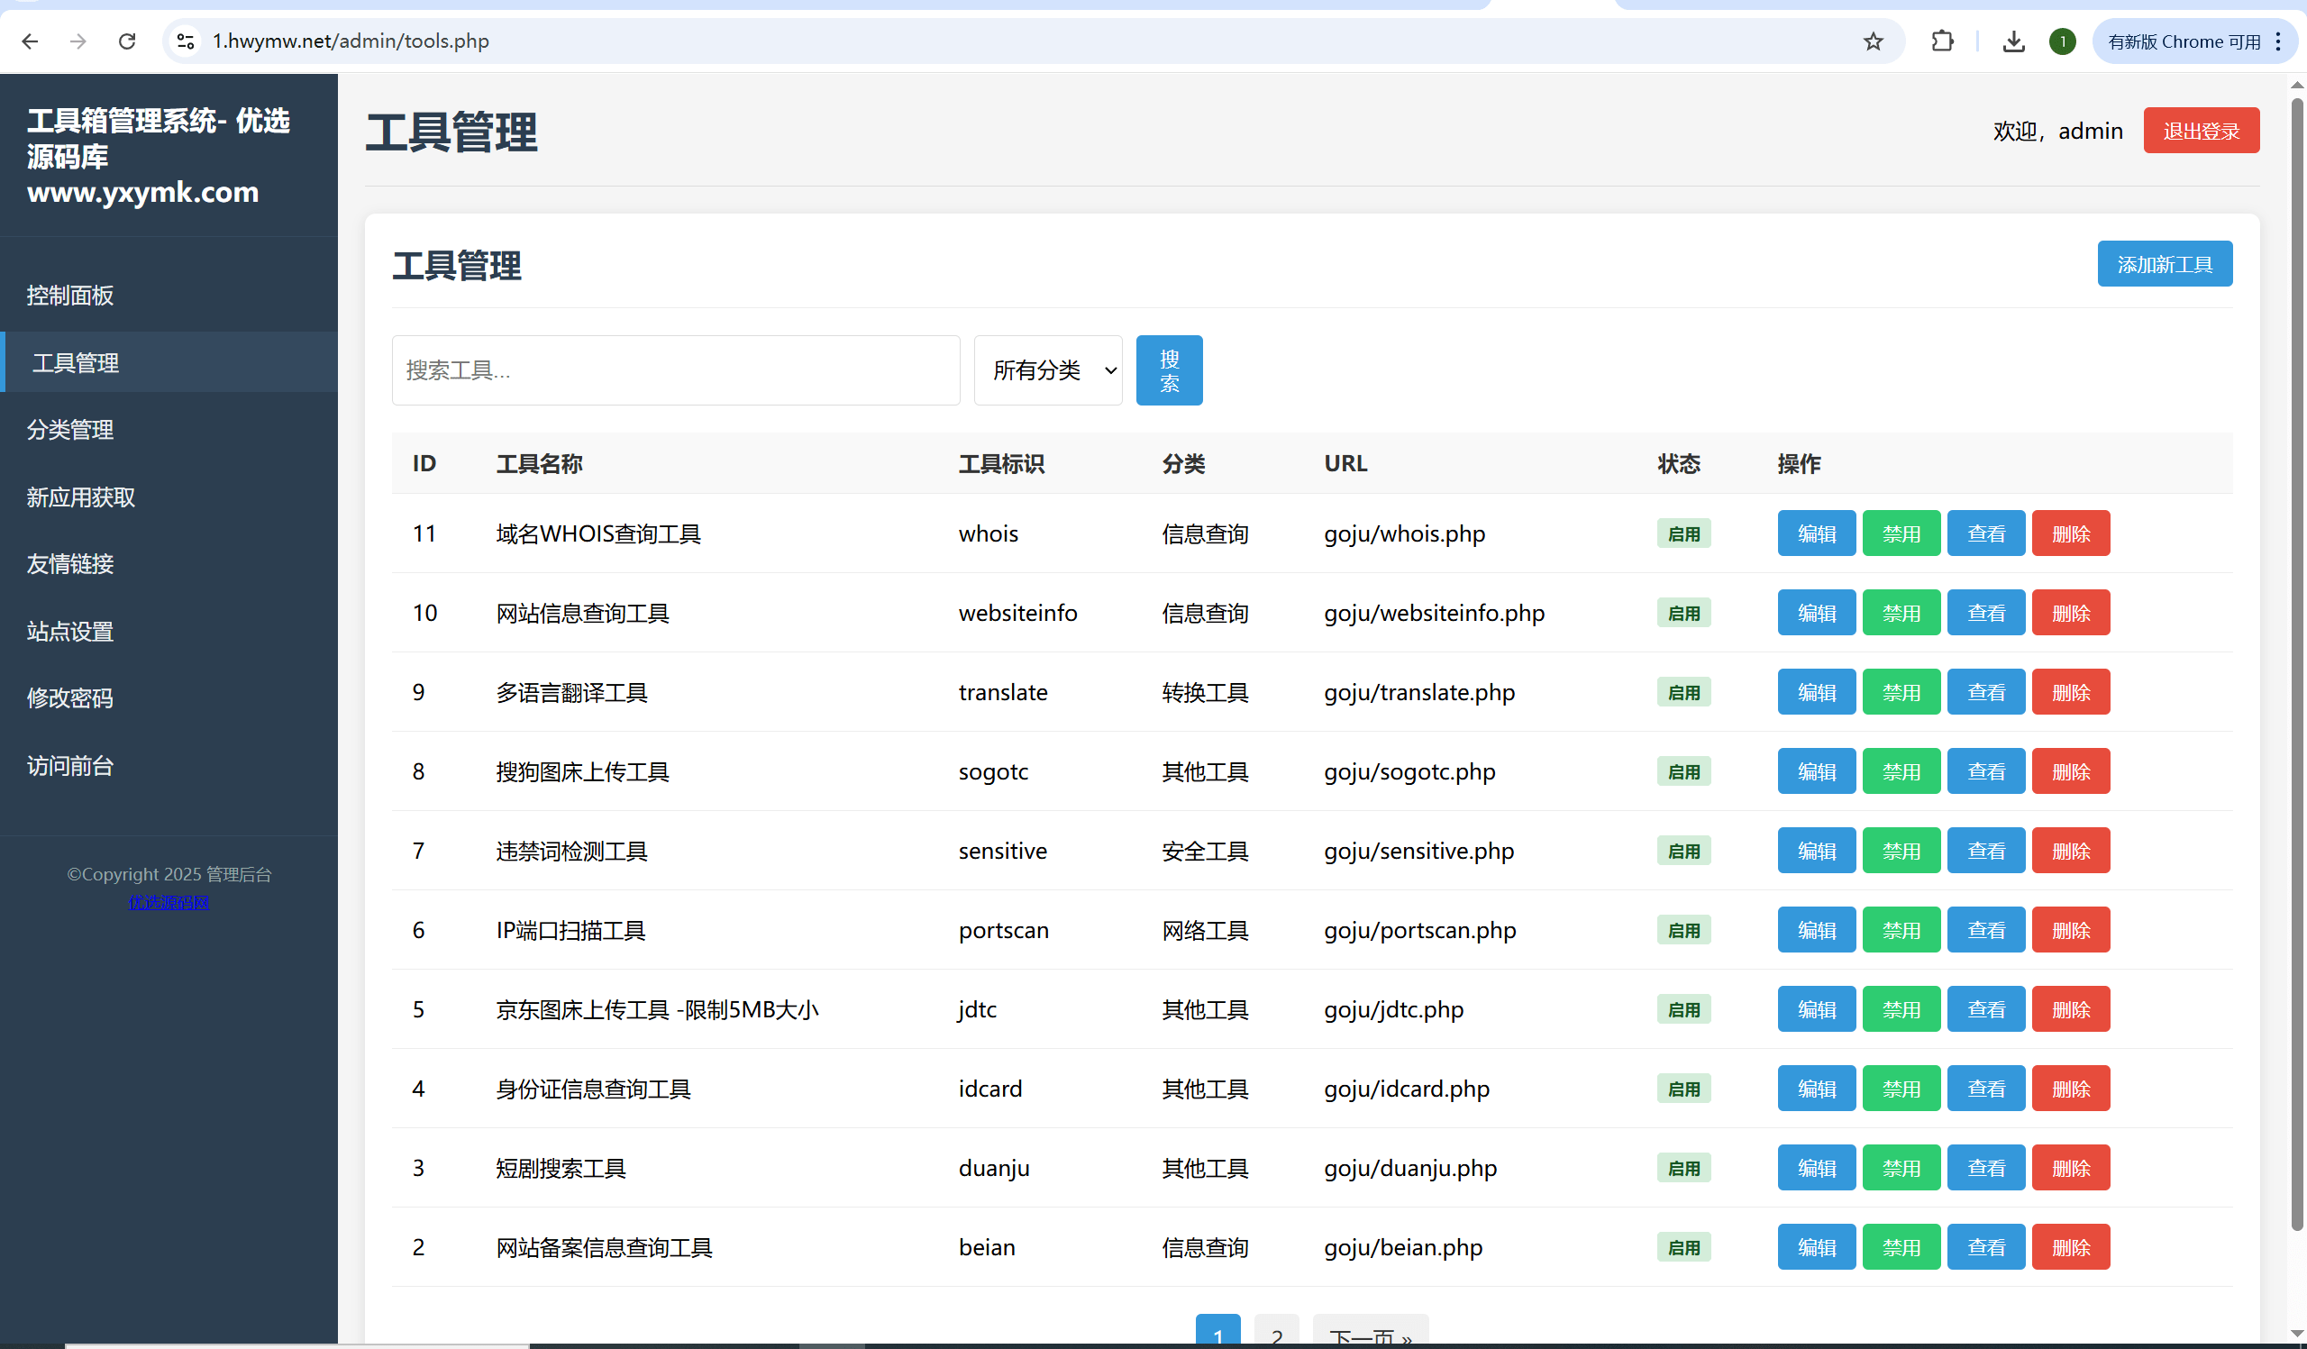Reload the current page
Image resolution: width=2307 pixels, height=1349 pixels.
[x=127, y=41]
